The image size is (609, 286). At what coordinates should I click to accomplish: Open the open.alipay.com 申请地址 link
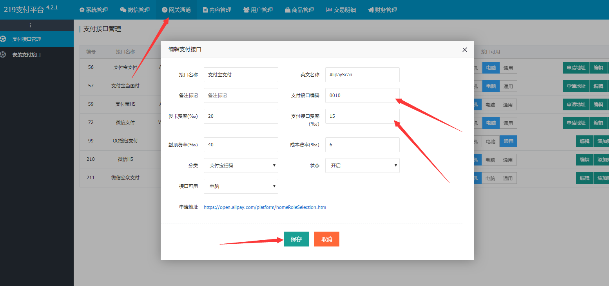pos(265,207)
